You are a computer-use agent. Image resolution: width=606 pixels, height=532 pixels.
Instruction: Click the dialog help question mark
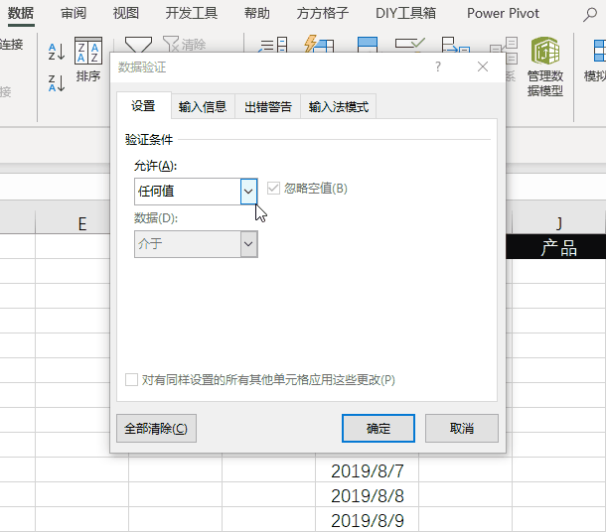click(438, 66)
